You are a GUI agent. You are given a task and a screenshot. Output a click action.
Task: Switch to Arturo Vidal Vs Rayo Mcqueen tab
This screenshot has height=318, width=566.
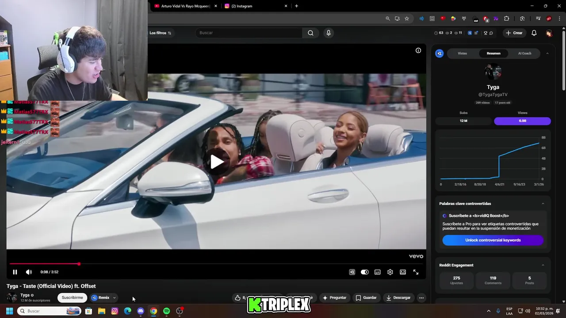point(186,6)
